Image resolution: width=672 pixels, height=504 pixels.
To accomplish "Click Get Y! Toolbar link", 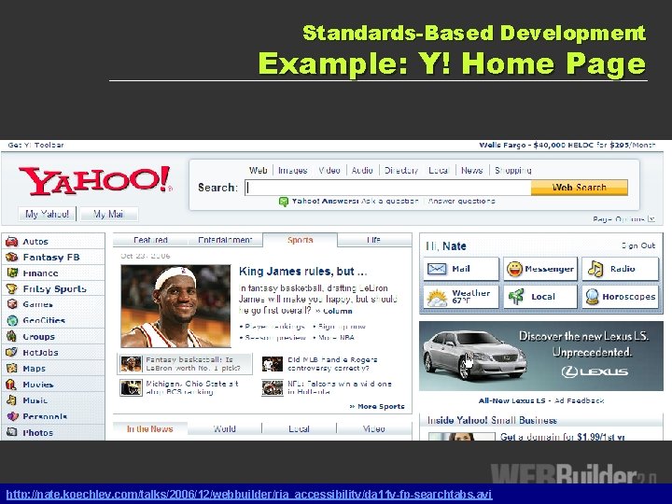I will pyautogui.click(x=36, y=145).
